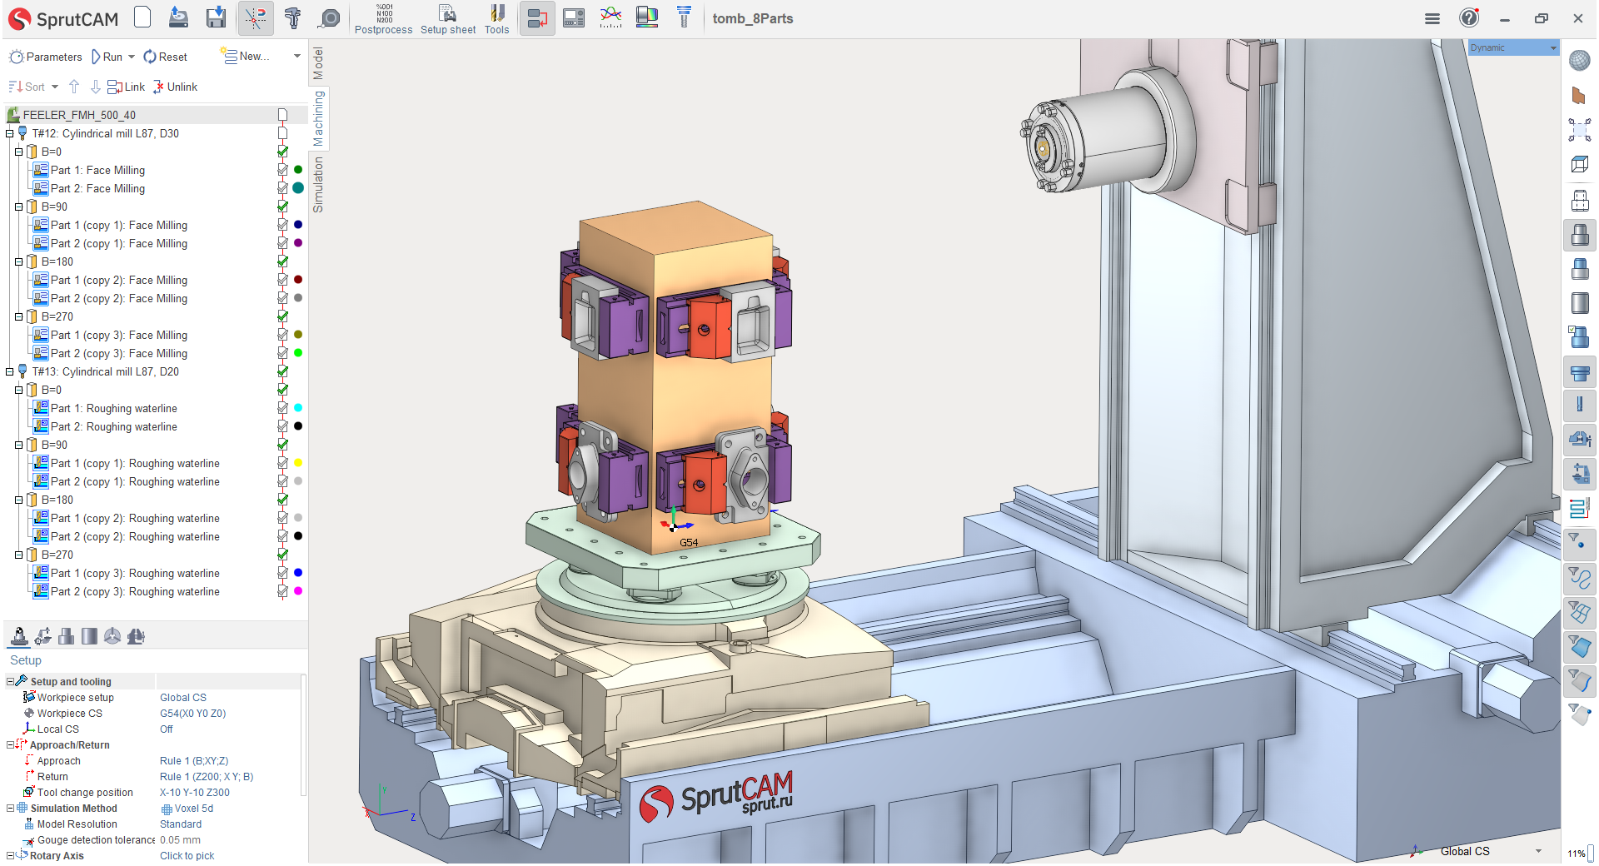This screenshot has height=866, width=1599.
Task: Select the caliper measurement icon
Action: [292, 17]
